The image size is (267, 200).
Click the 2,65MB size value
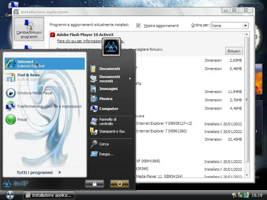236,61
